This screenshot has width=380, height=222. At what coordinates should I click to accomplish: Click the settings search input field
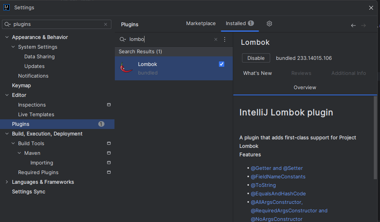click(x=57, y=24)
